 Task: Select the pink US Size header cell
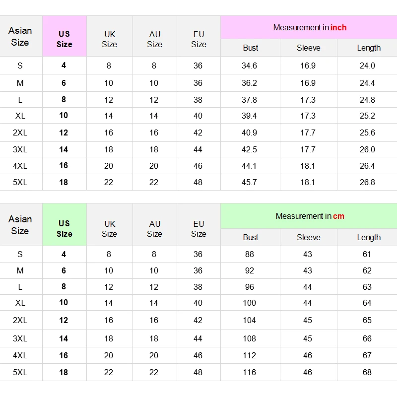pyautogui.click(x=65, y=36)
